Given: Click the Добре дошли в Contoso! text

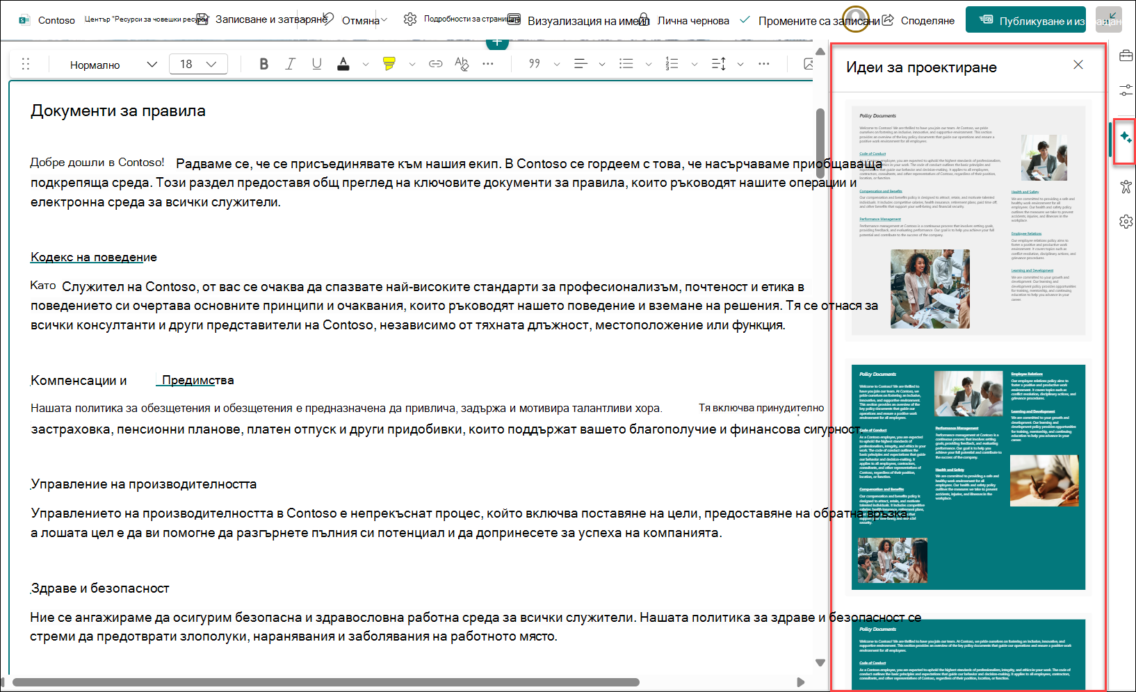Looking at the screenshot, I should pyautogui.click(x=97, y=163).
